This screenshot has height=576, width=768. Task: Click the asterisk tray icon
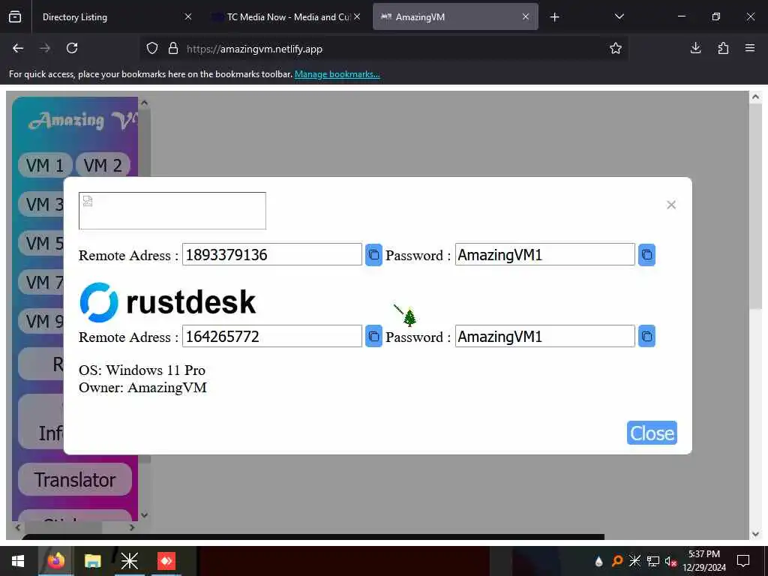tap(634, 561)
